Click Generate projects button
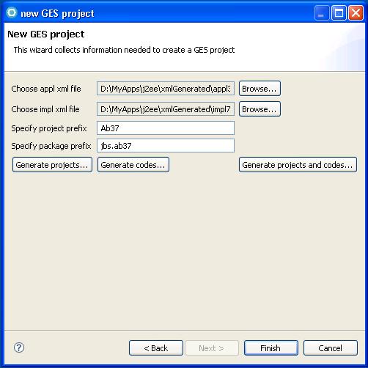 [x=52, y=165]
